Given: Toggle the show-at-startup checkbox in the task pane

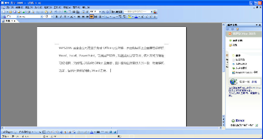Looking at the screenshot, I should click(257, 125).
